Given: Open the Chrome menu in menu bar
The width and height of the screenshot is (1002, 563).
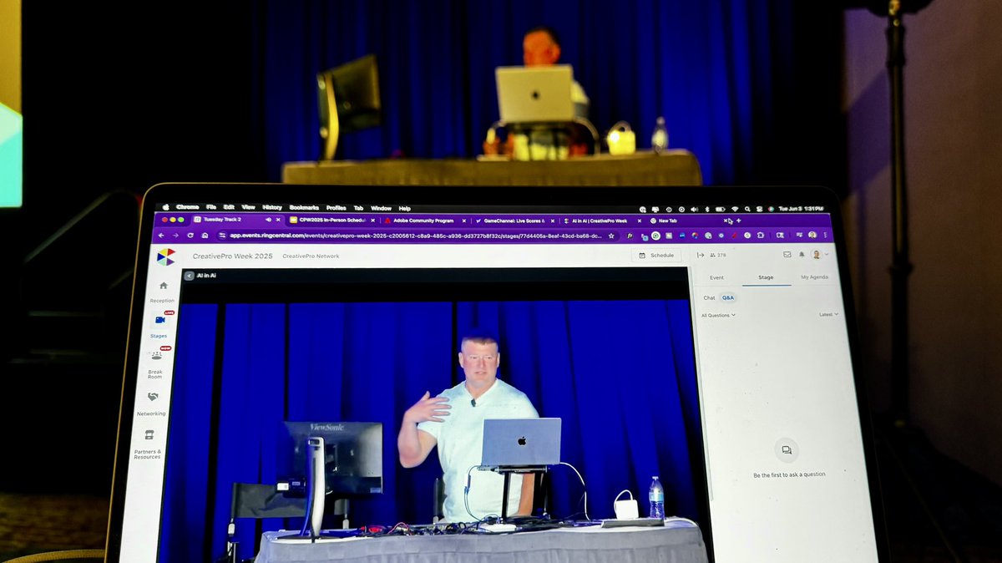Looking at the screenshot, I should point(188,207).
